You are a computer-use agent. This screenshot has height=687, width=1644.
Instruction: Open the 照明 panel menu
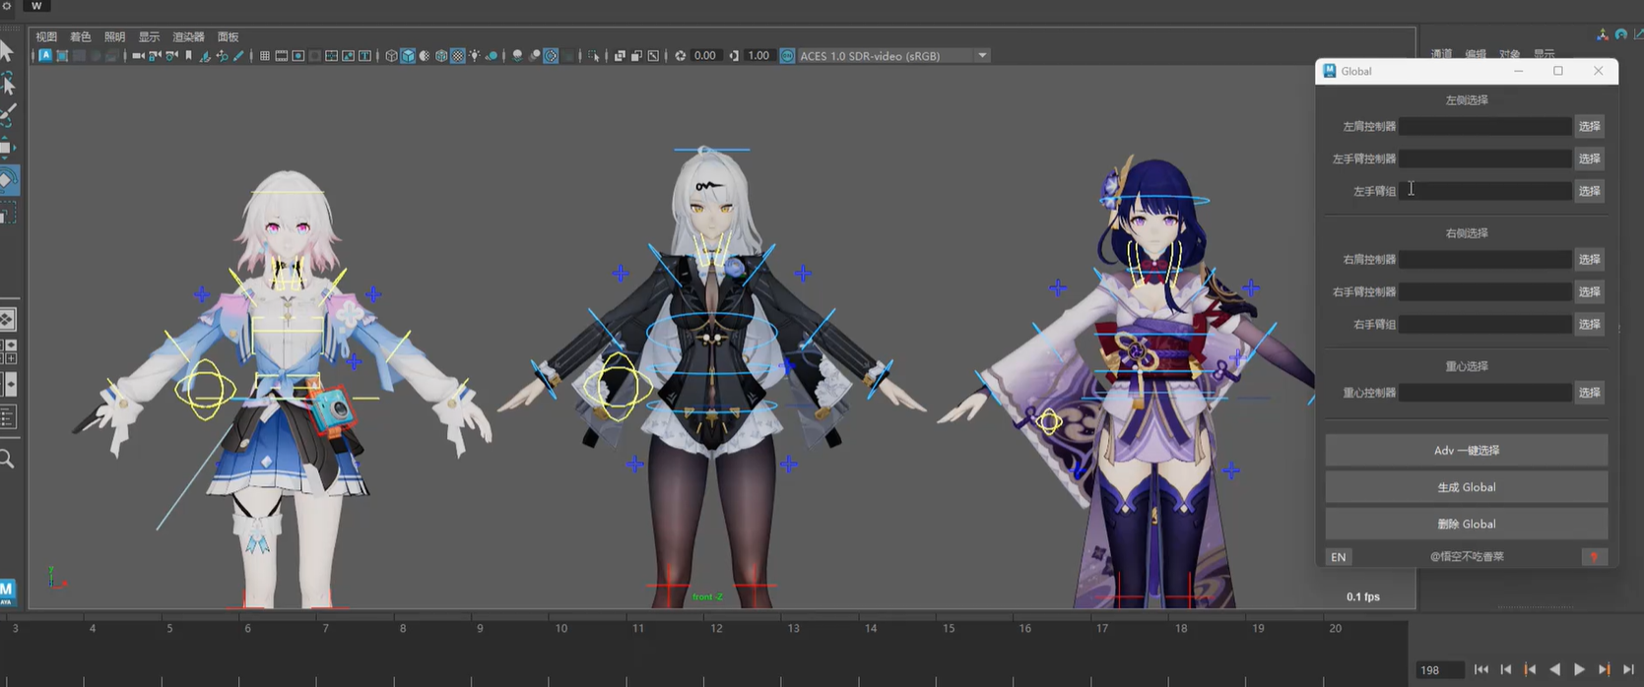point(114,36)
